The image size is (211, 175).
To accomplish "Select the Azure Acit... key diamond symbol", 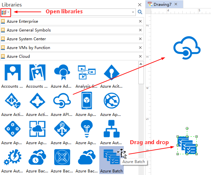I will tap(112, 72).
